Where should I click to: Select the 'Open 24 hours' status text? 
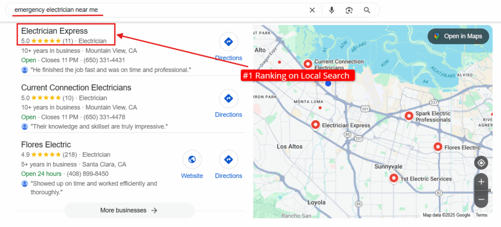coord(41,174)
